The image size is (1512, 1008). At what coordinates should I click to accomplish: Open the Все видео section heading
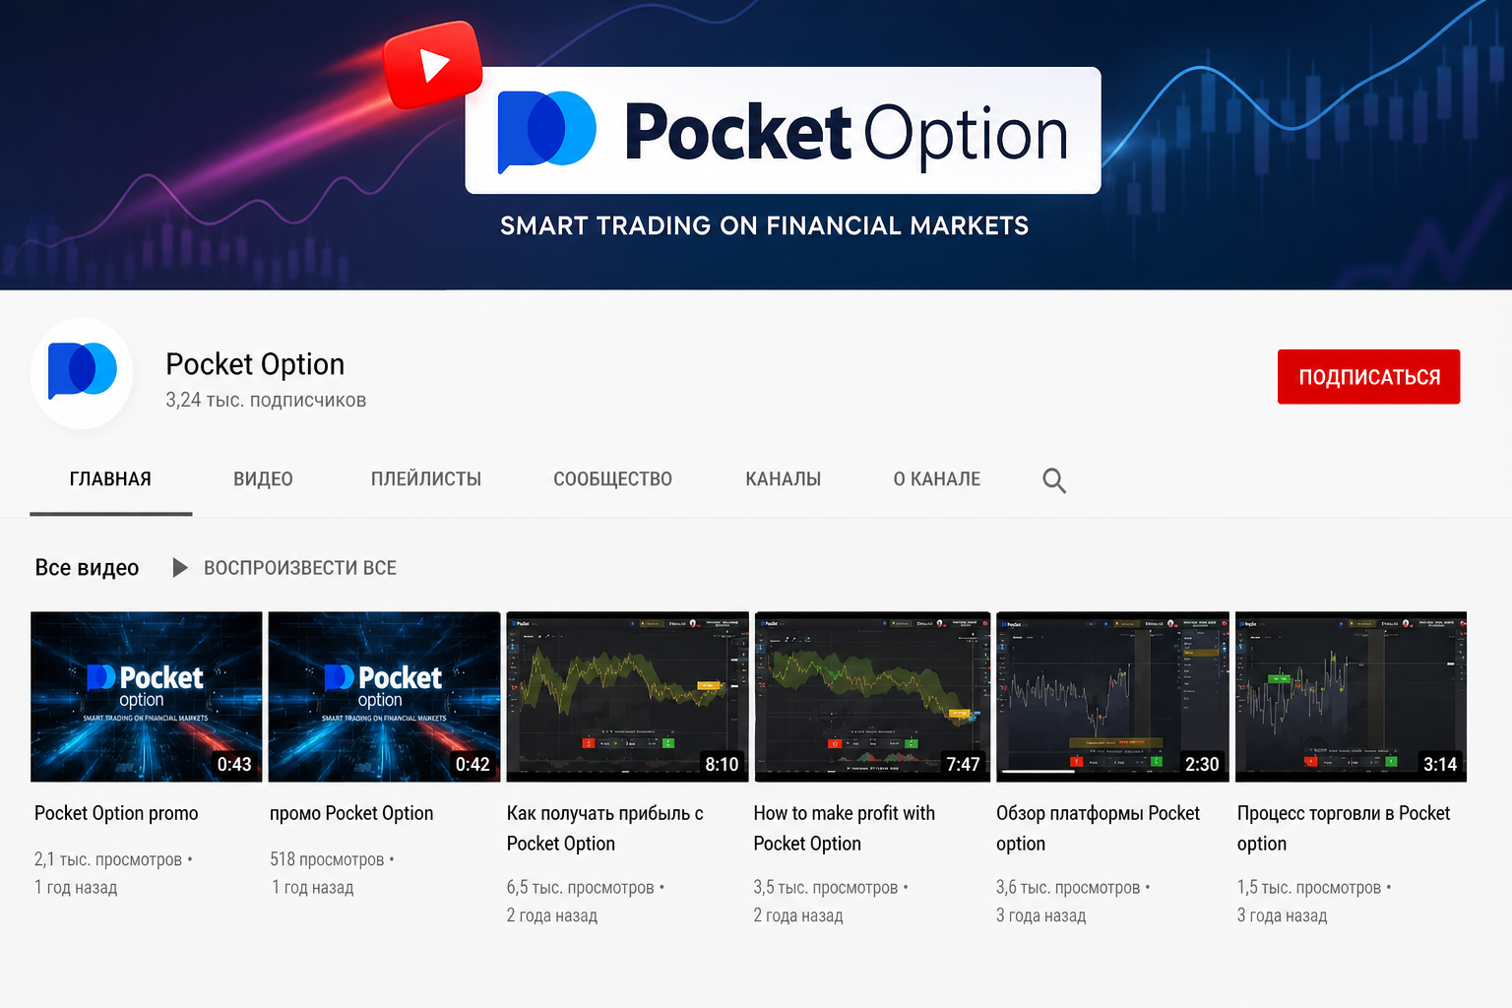coord(87,568)
